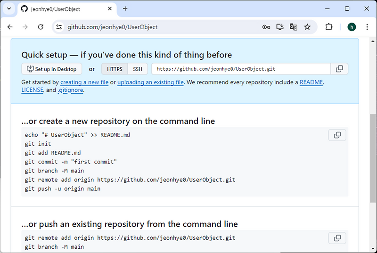Go forward to next page

click(x=25, y=27)
